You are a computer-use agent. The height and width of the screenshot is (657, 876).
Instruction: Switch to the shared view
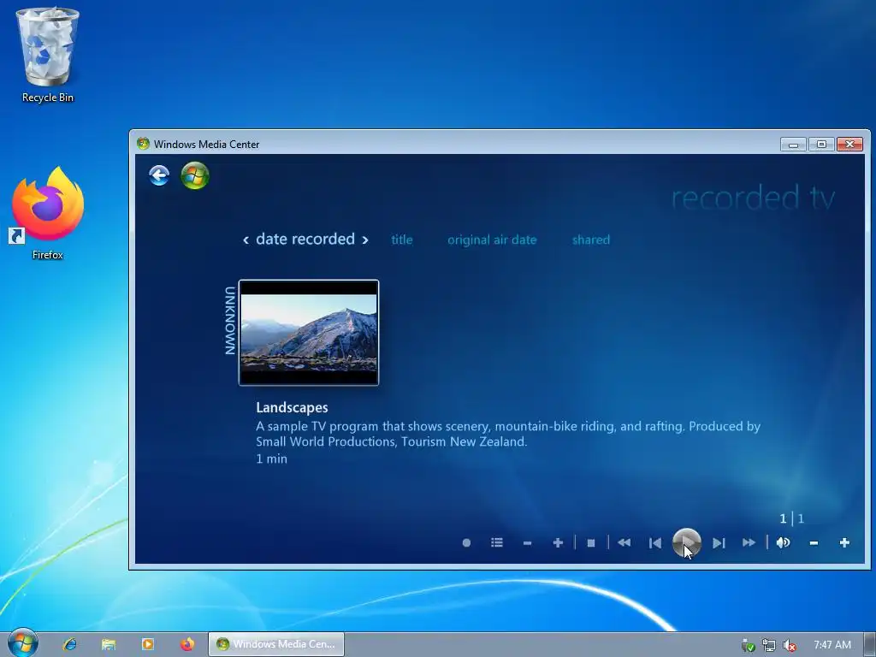(591, 240)
